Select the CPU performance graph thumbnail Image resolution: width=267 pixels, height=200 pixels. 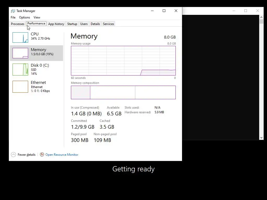click(20, 37)
